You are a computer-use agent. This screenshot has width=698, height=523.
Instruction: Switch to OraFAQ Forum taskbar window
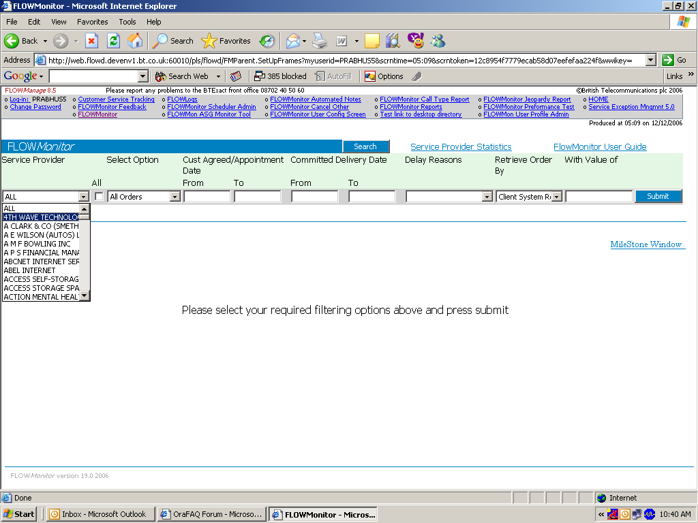212,514
